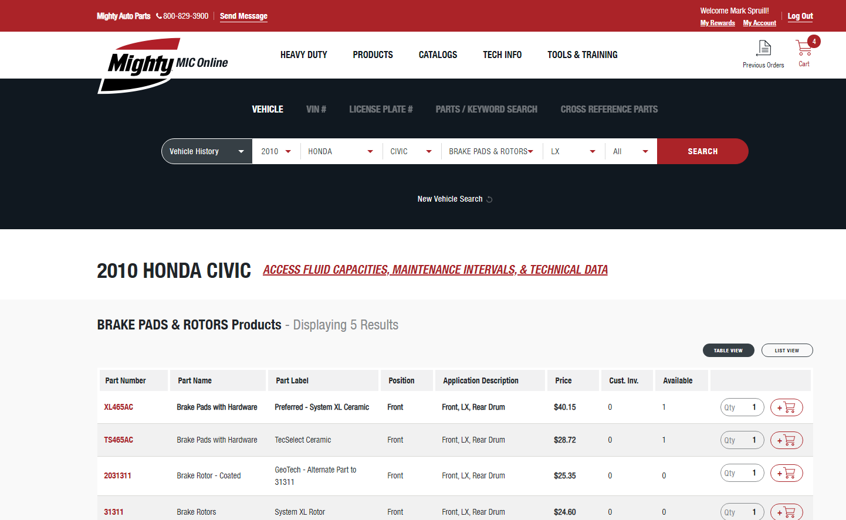Image resolution: width=846 pixels, height=520 pixels.
Task: Click the Qty field for XL465AC
Action: tap(742, 407)
